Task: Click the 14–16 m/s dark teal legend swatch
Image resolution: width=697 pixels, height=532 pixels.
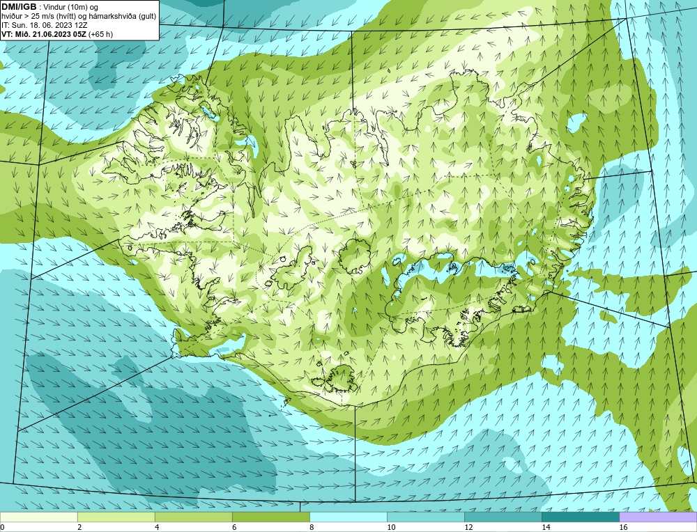Action: point(581,517)
